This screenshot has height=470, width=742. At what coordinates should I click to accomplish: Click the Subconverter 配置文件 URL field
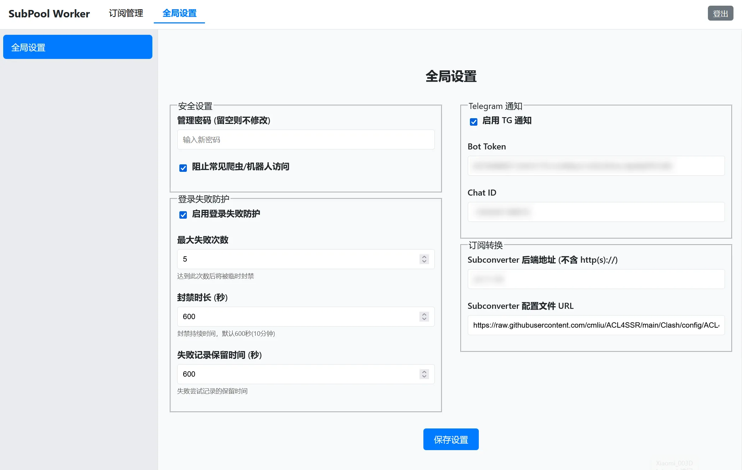[596, 325]
